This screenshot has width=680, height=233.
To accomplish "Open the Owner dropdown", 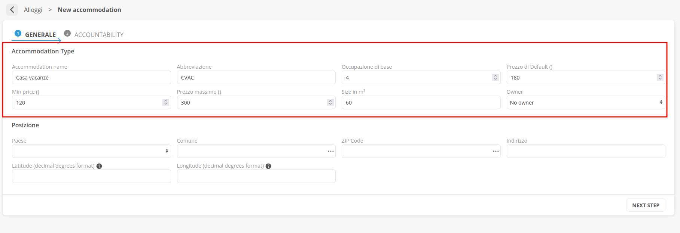I will tap(585, 102).
